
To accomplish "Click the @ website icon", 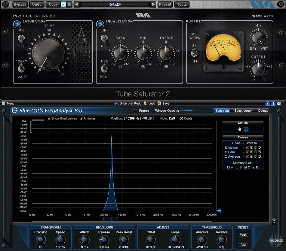I will 279,104.
